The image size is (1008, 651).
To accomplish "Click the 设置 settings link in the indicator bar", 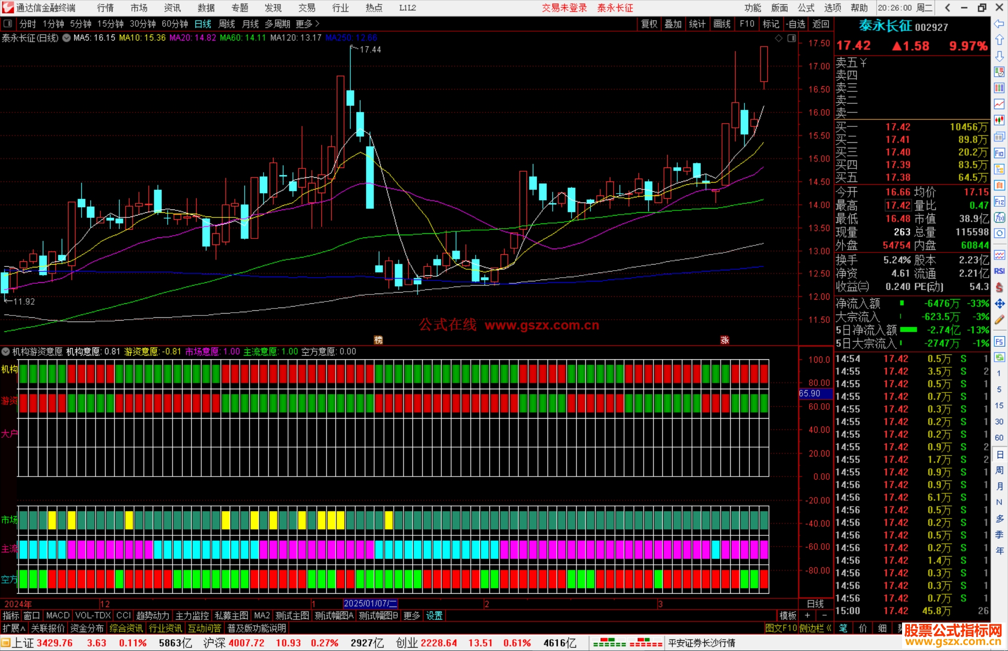I will coord(434,616).
